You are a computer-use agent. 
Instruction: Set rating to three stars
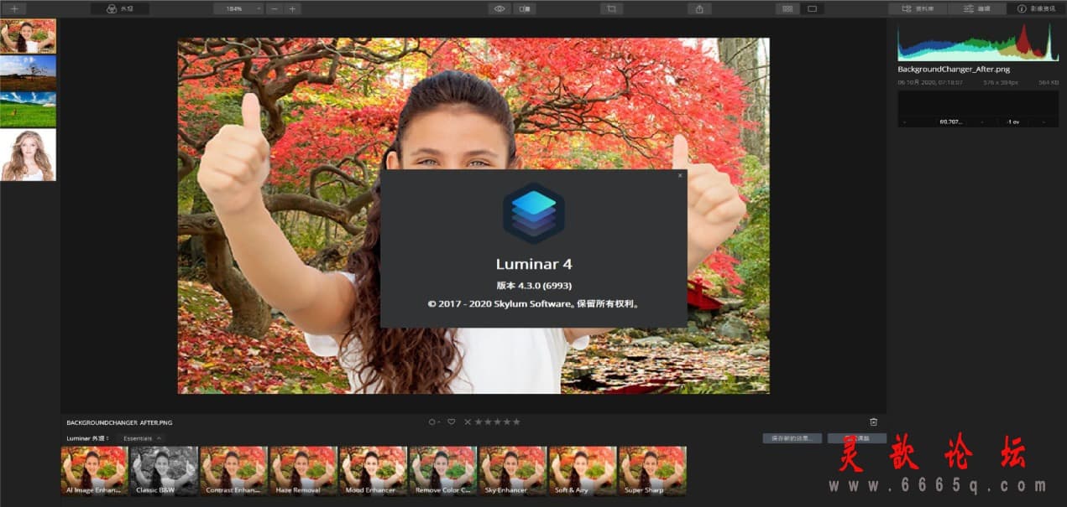point(498,422)
